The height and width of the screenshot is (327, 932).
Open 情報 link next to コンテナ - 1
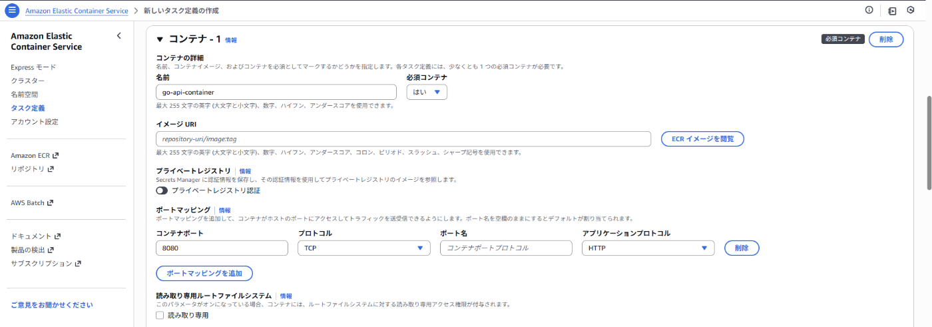[231, 40]
